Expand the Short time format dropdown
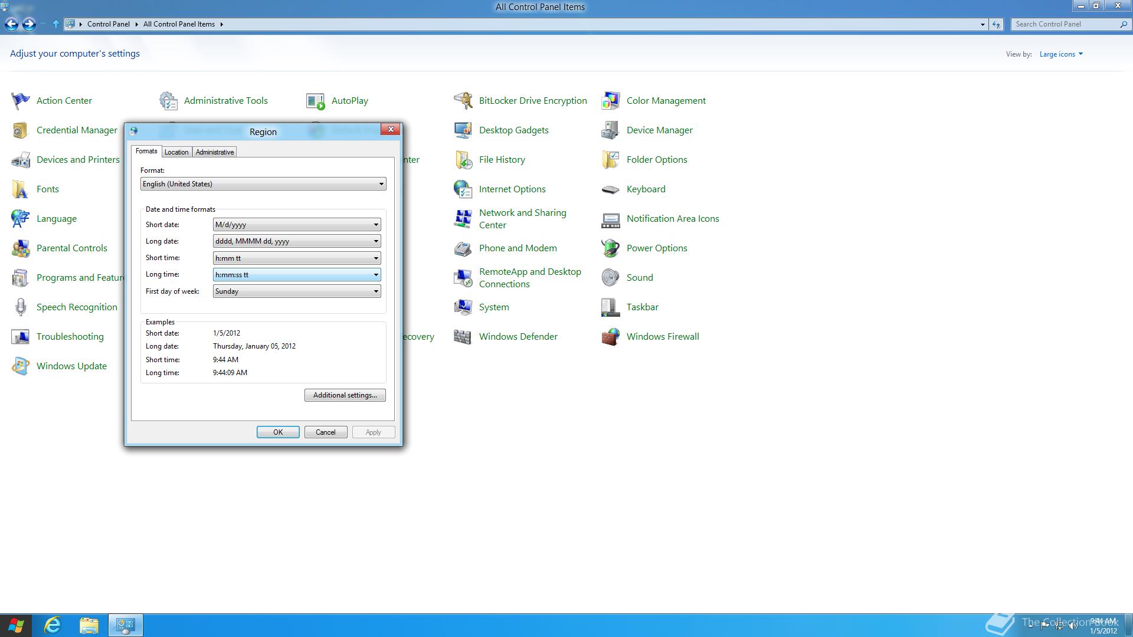Viewport: 1133px width, 637px height. point(297,258)
